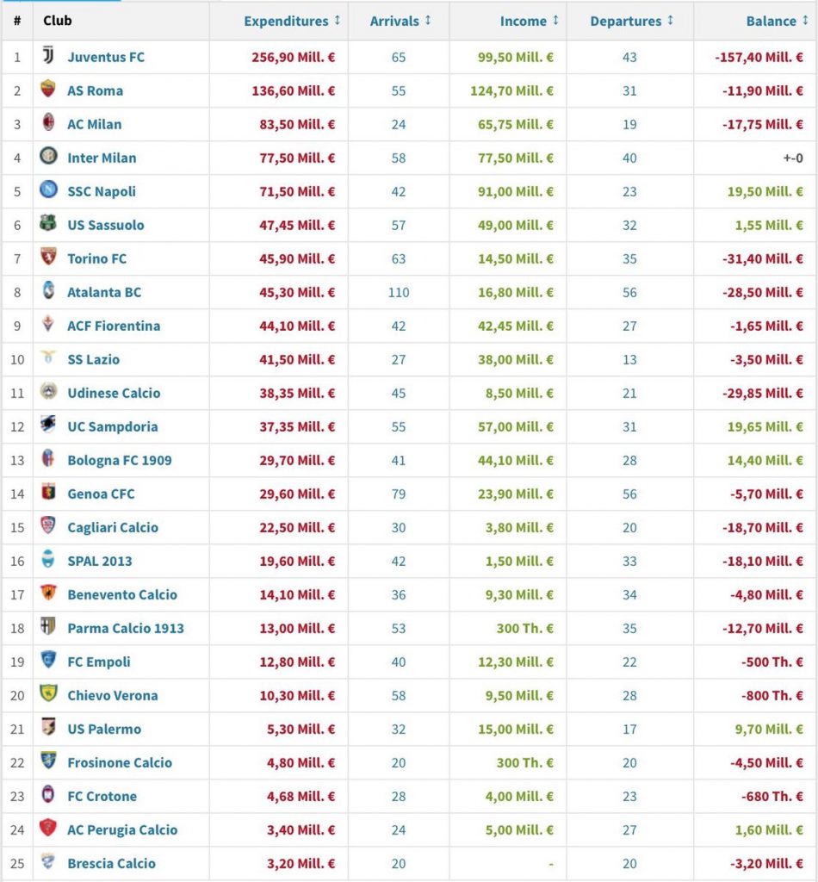This screenshot has width=818, height=882.
Task: Click the SS Lazio club crest
Action: pos(48,357)
